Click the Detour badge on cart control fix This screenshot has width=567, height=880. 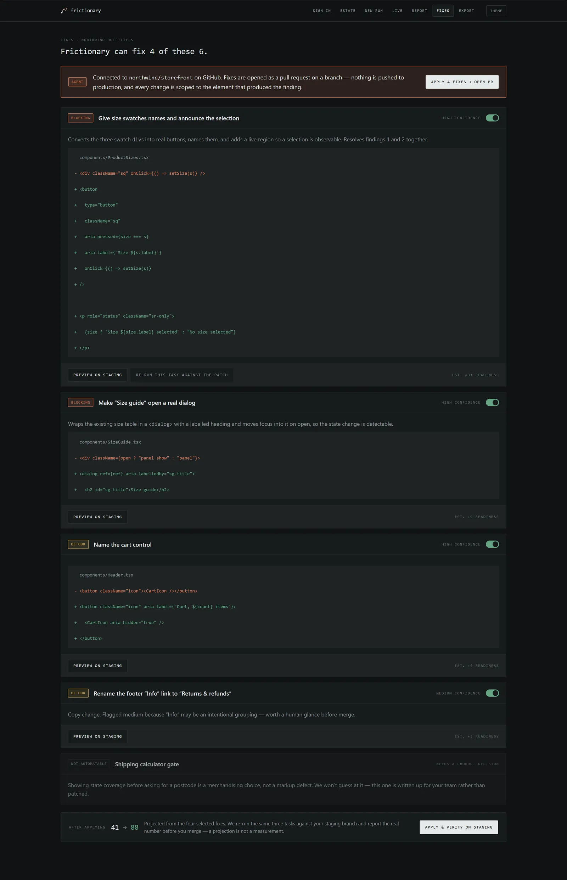coord(78,544)
